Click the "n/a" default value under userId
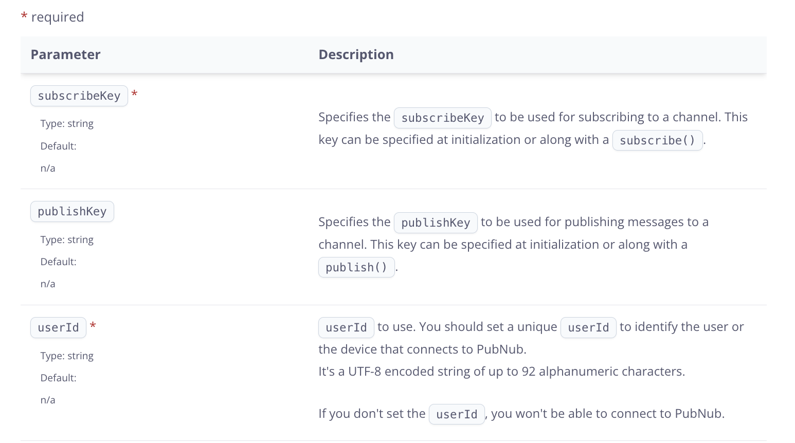 [48, 400]
